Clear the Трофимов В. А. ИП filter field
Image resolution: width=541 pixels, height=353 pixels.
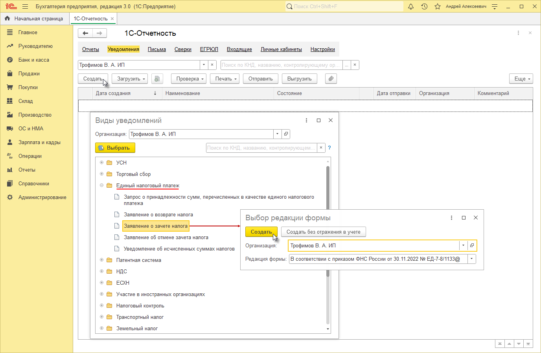tap(212, 65)
